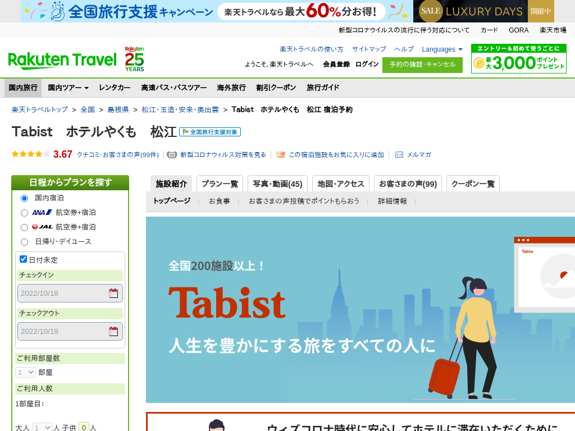575x431 pixels.
Task: Open the 地図・アクセス tab
Action: click(341, 184)
